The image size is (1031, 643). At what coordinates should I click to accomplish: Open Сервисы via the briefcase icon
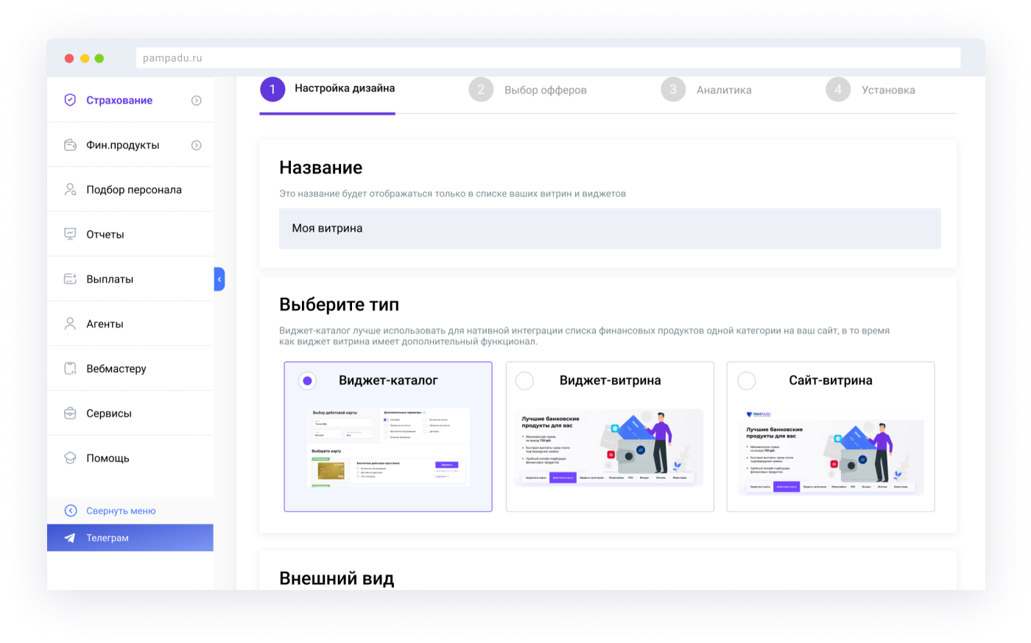coord(69,413)
